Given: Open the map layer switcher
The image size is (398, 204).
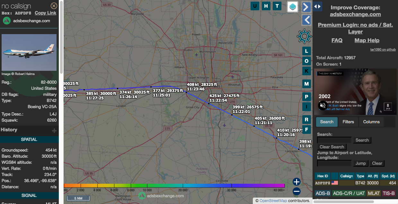Looking at the screenshot, I should click(293, 6).
